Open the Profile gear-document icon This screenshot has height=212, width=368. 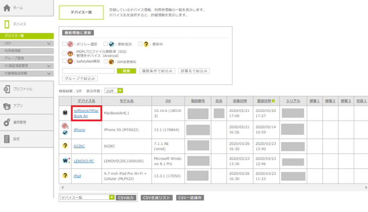(x=7, y=89)
